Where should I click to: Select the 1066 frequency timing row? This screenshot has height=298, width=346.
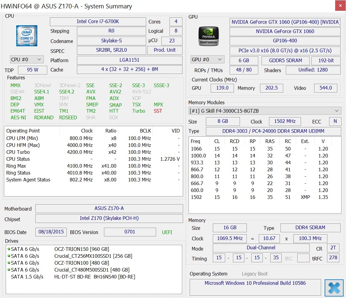pos(265,149)
